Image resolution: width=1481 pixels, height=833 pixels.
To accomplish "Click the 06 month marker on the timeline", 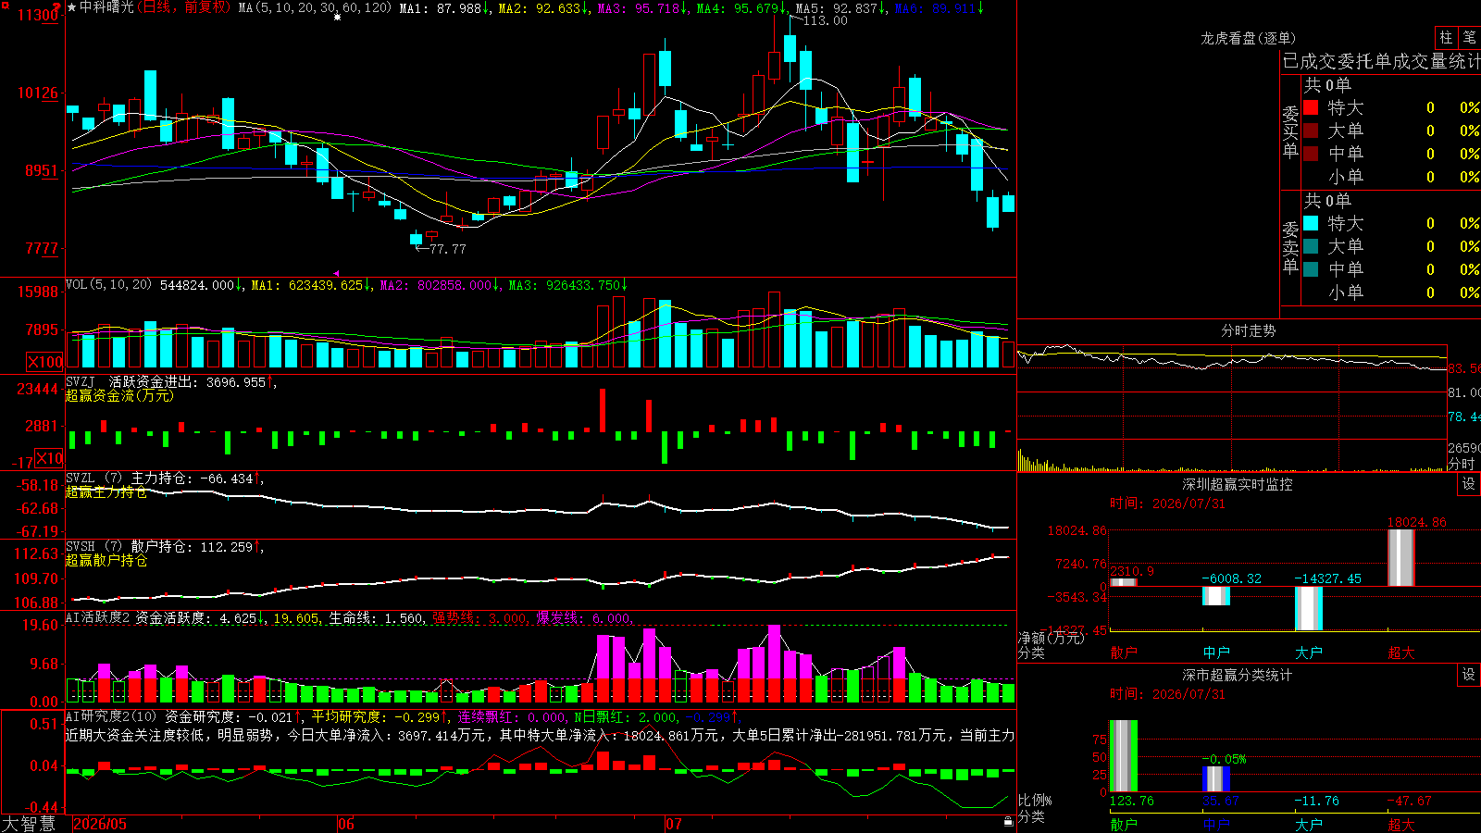I will (x=346, y=824).
